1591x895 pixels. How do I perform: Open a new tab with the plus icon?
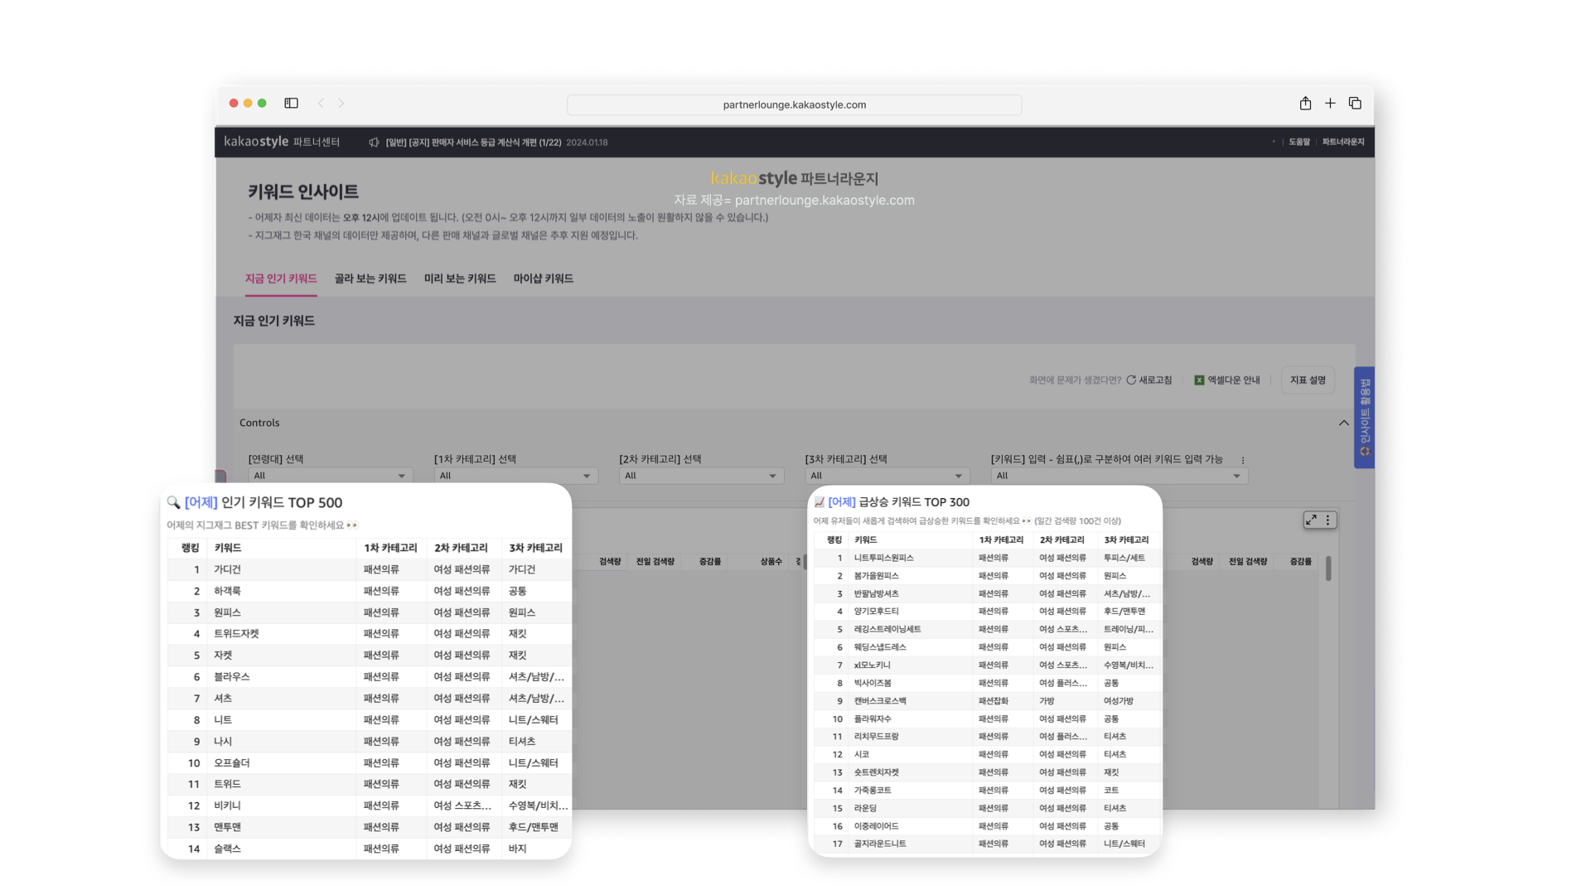coord(1330,104)
